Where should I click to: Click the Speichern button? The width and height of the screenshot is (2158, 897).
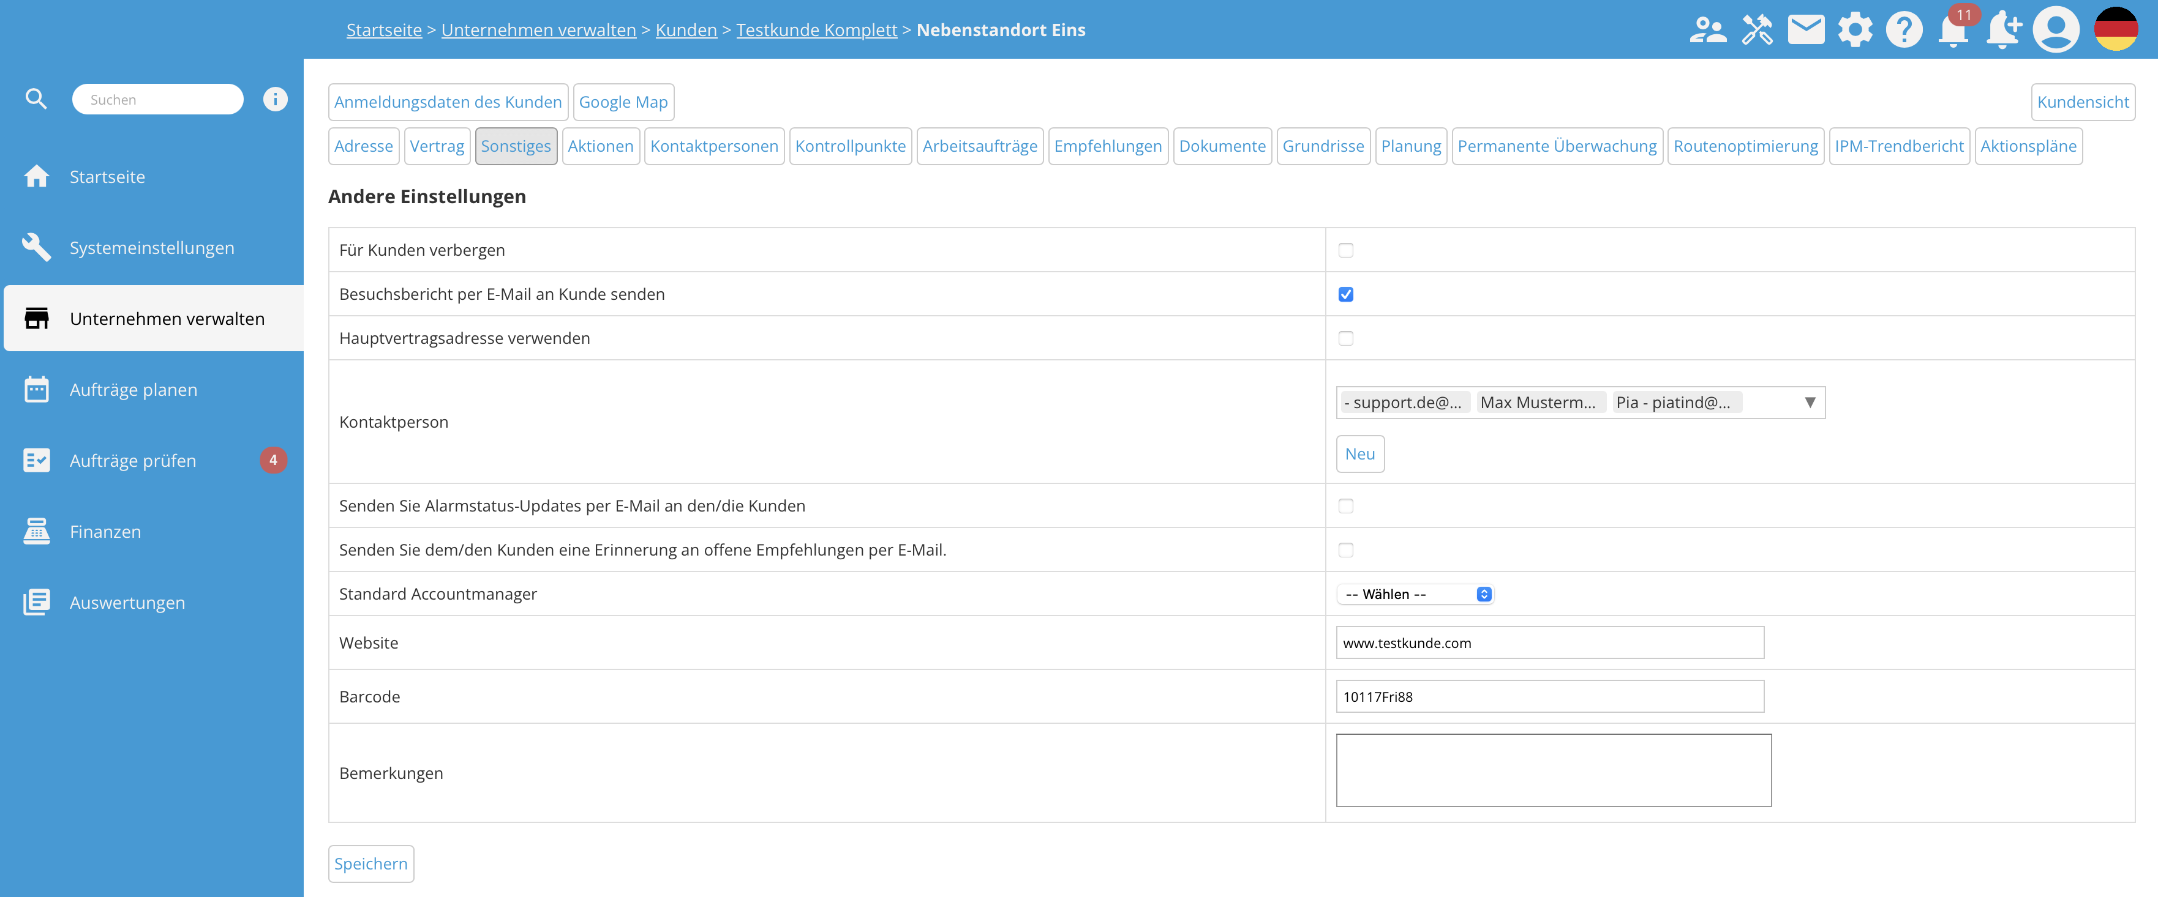(x=370, y=863)
